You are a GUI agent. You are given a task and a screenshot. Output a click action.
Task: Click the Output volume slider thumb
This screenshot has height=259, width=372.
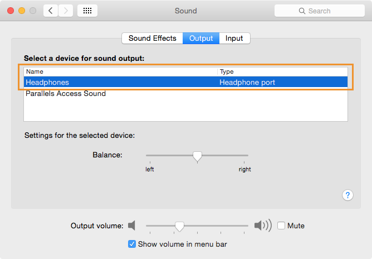point(179,227)
